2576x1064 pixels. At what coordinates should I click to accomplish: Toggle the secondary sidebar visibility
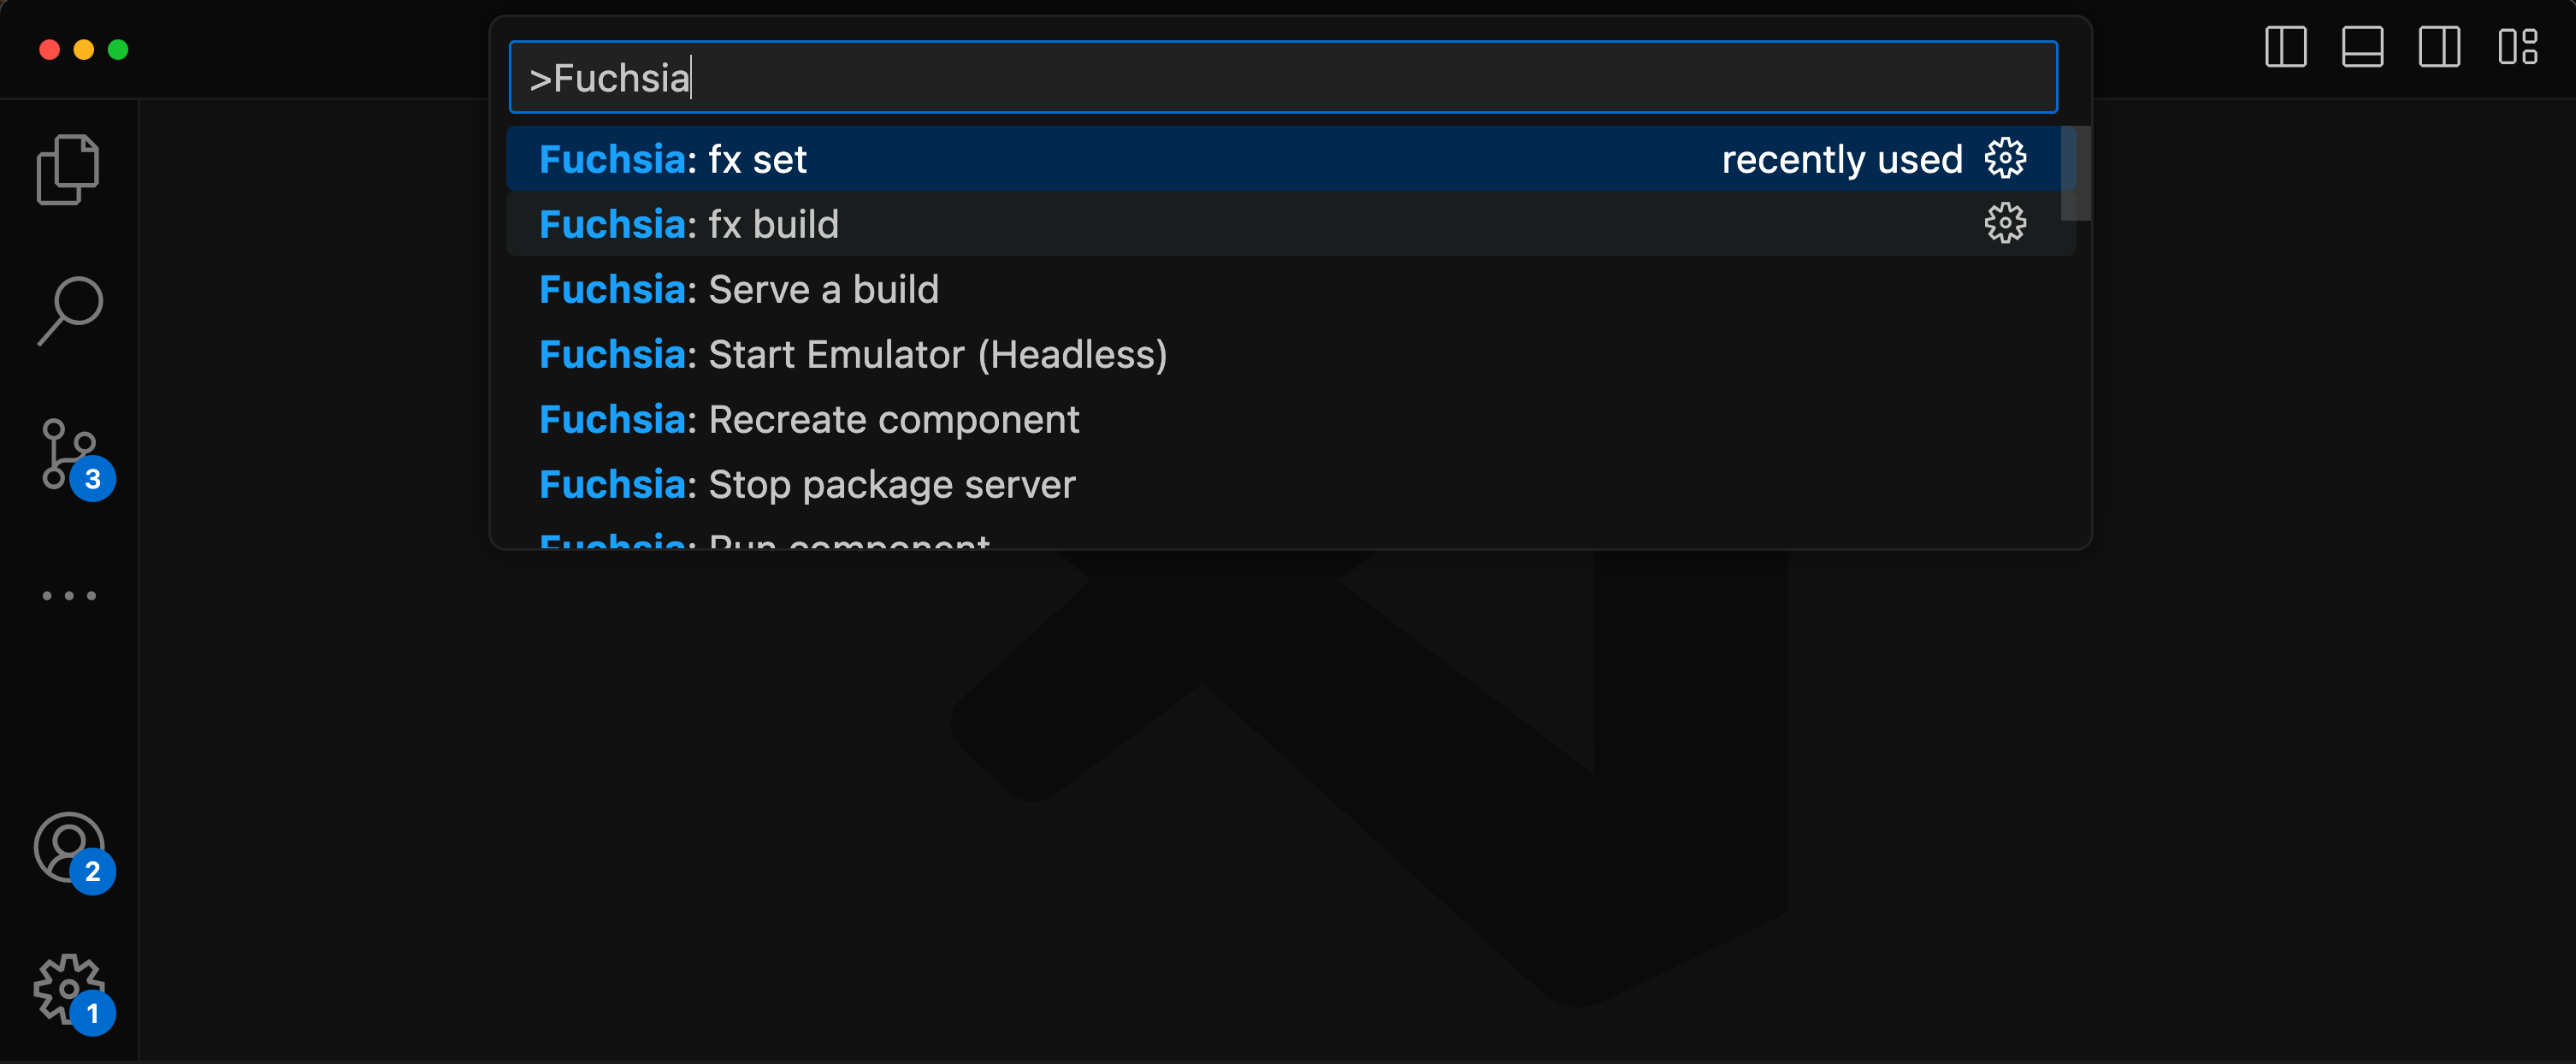[2440, 45]
